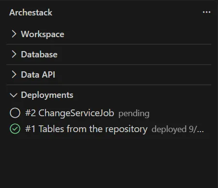Click the green deployed checkmark icon
This screenshot has width=218, height=188.
tap(15, 129)
